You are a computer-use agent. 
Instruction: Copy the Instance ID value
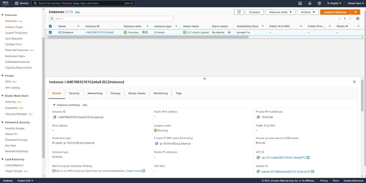coord(55,117)
